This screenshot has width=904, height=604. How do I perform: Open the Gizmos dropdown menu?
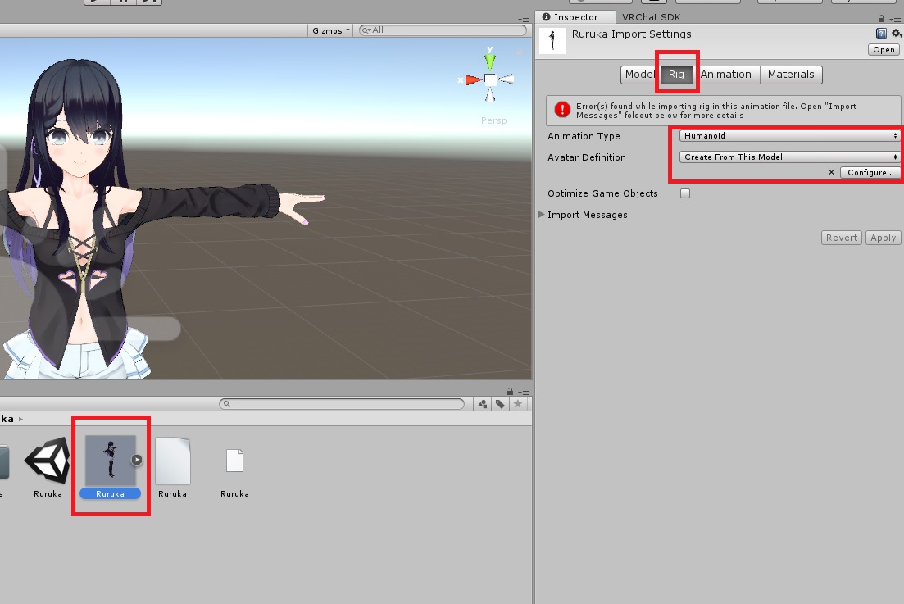point(330,30)
